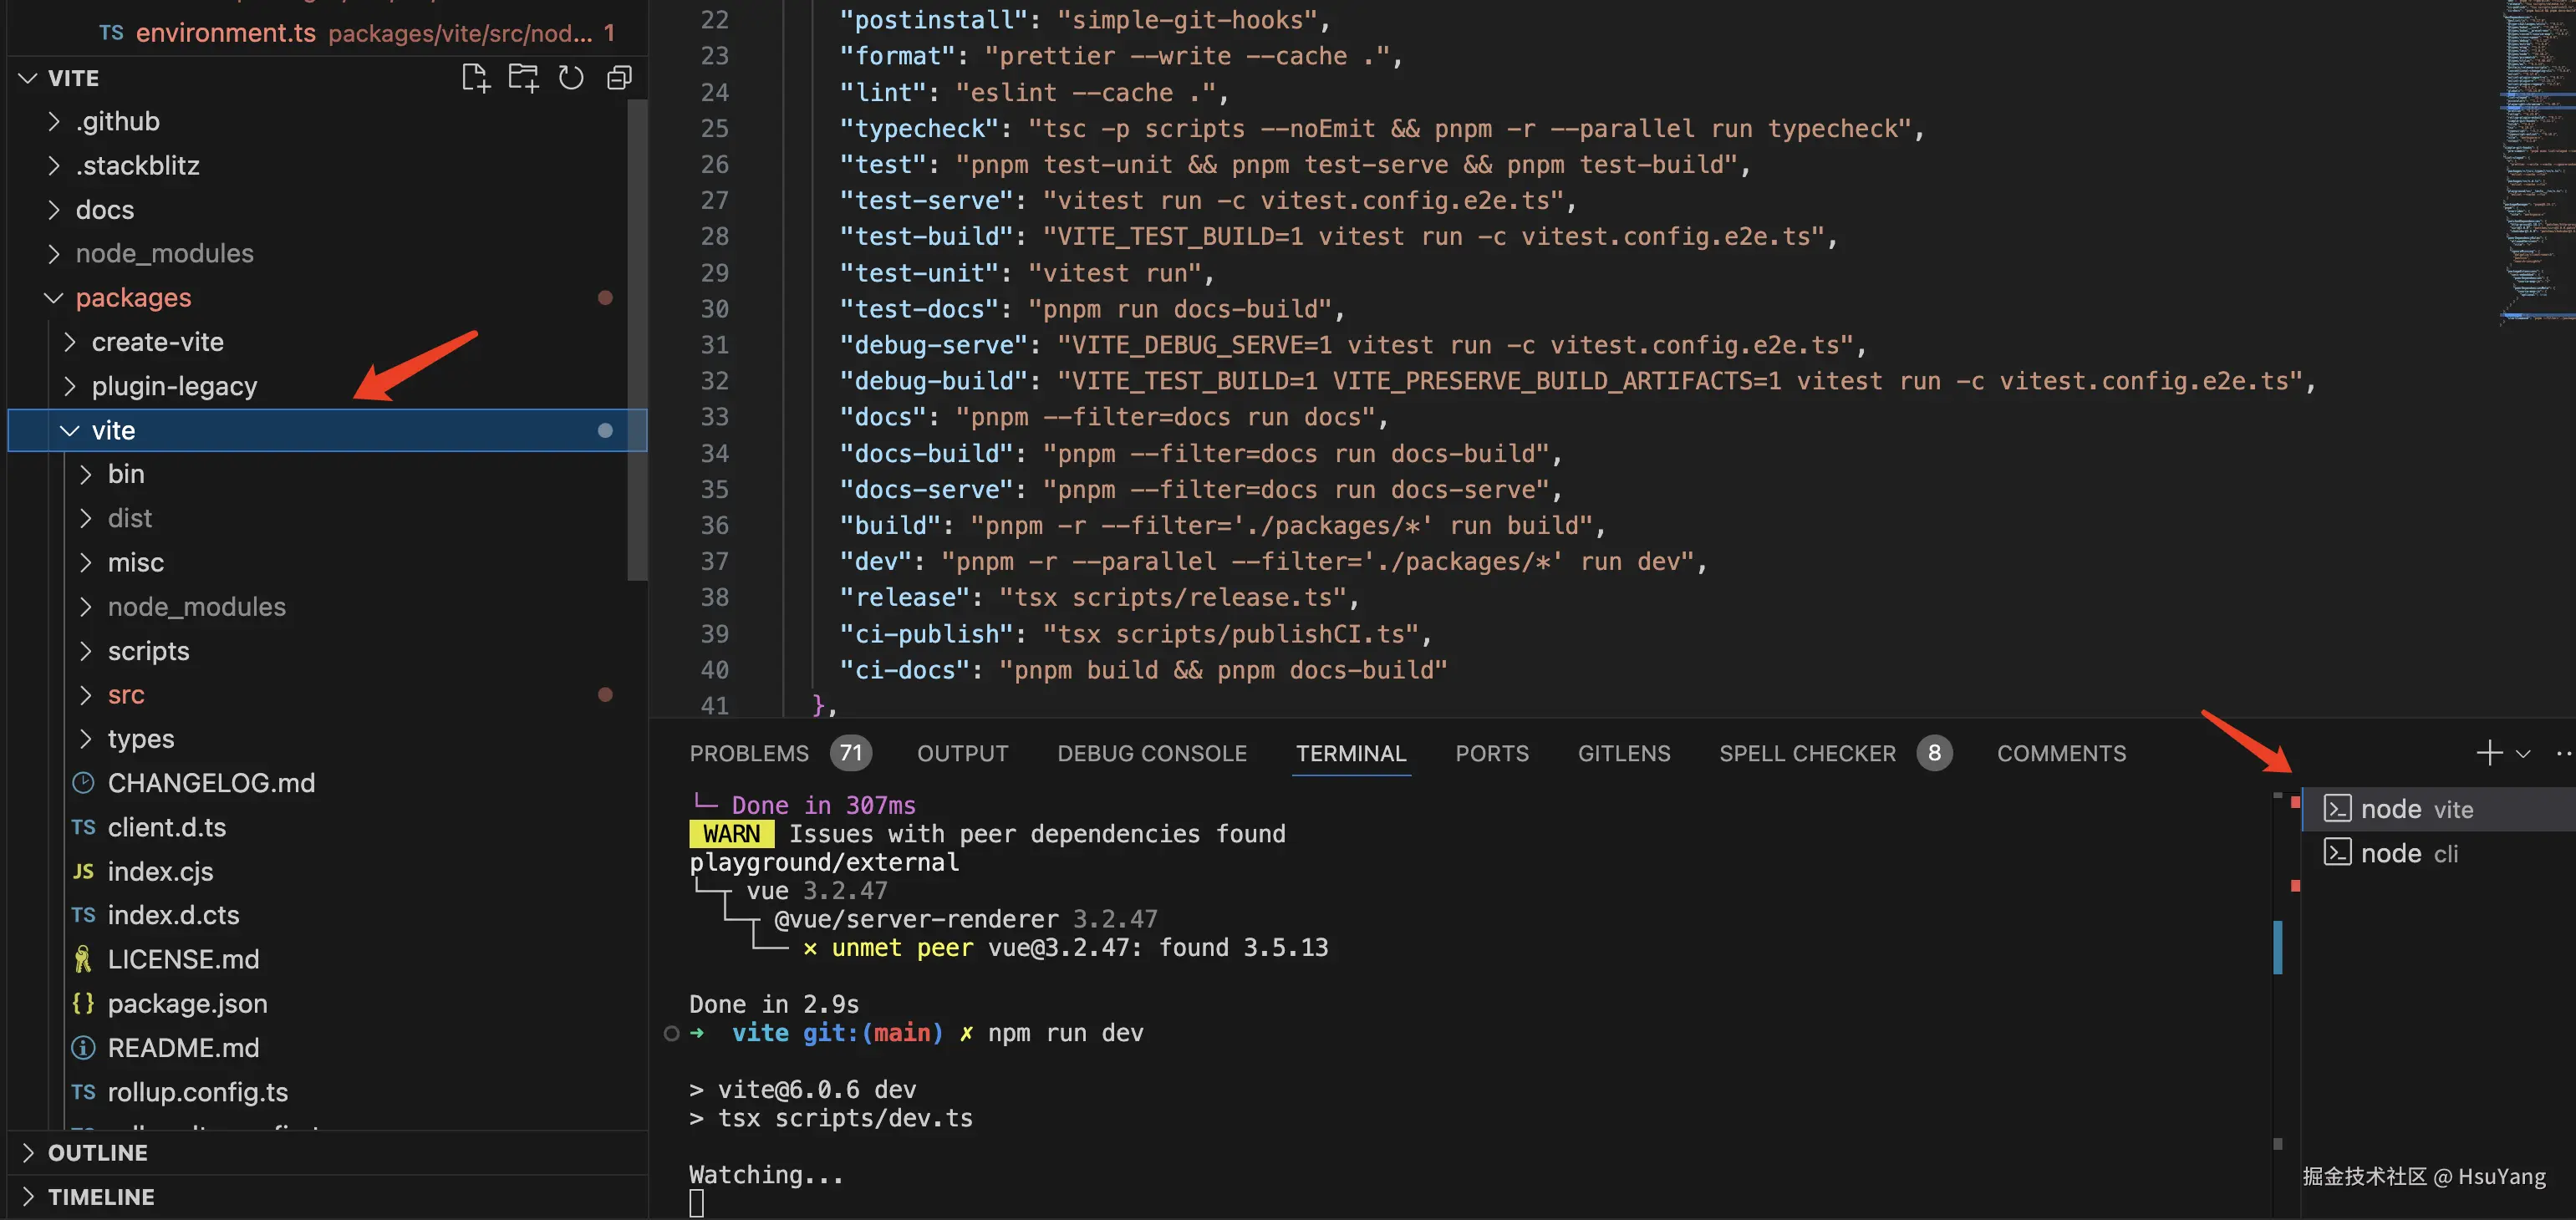The width and height of the screenshot is (2576, 1220).
Task: Open the terminal launch profile dropdown arrow
Action: [2523, 754]
